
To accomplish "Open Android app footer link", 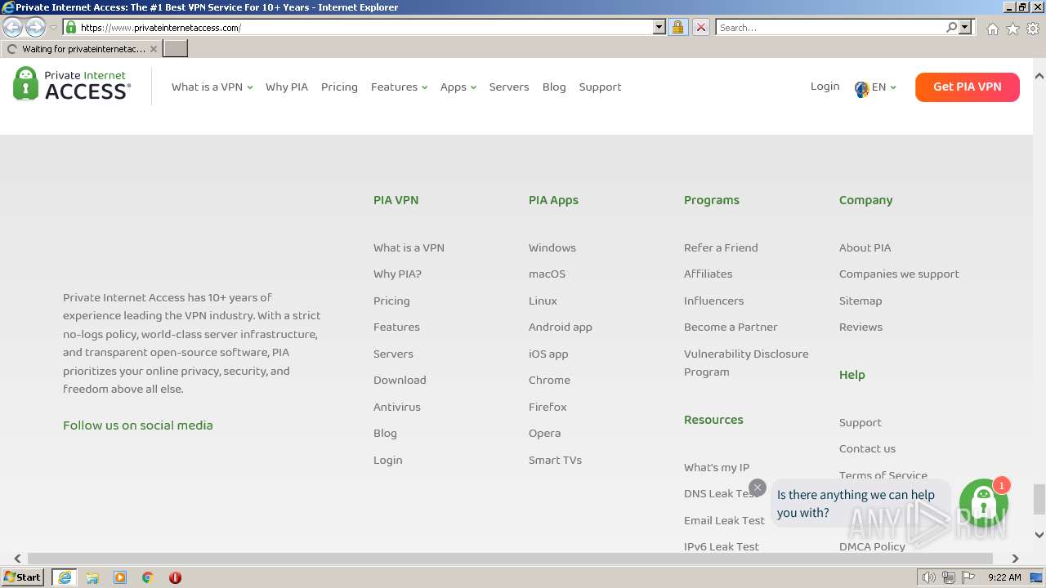I will point(561,327).
